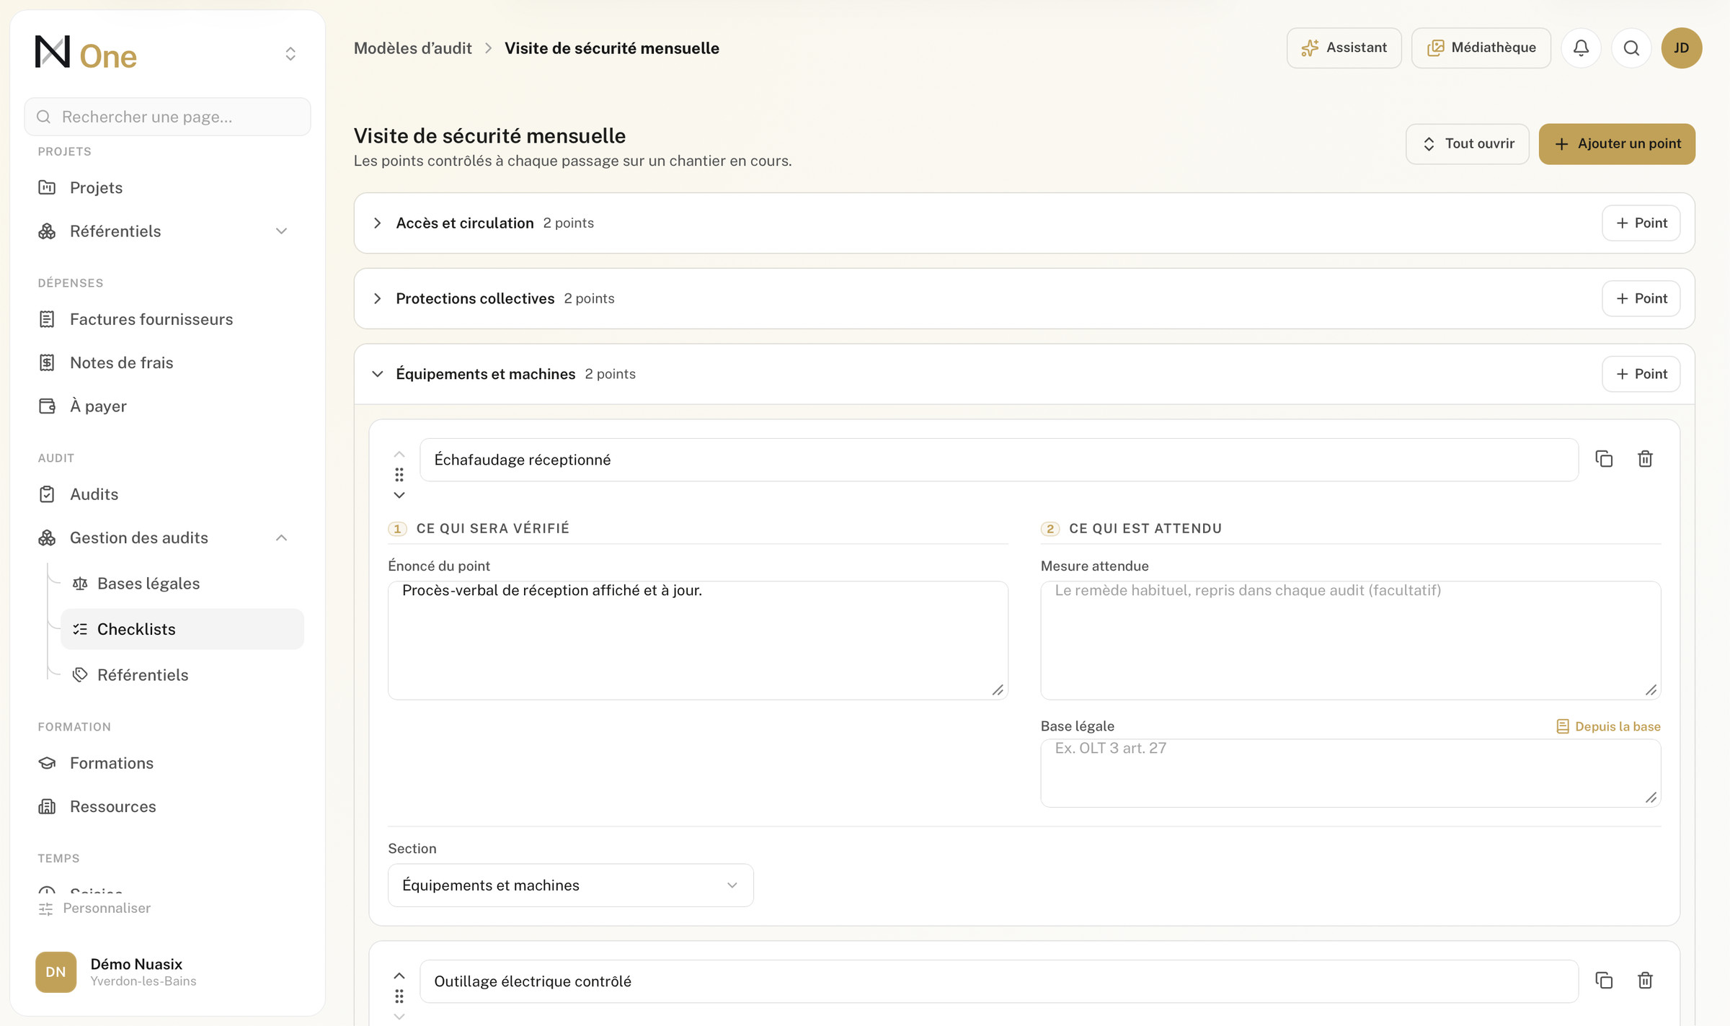Expand the Accès et circulation section
This screenshot has width=1730, height=1026.
(x=378, y=223)
